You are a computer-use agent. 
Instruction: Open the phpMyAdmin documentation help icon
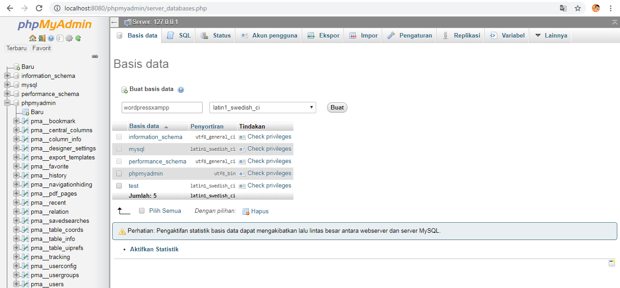point(51,38)
